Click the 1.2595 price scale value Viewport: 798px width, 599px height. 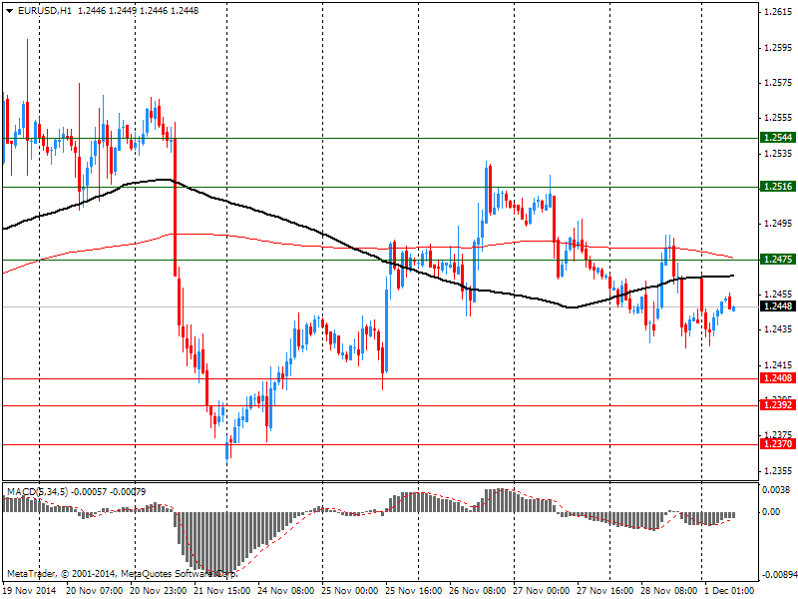point(778,48)
